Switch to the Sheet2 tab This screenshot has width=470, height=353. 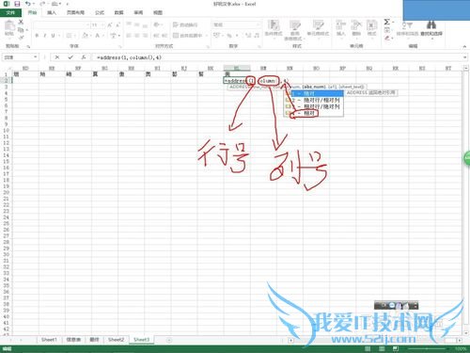pyautogui.click(x=116, y=340)
